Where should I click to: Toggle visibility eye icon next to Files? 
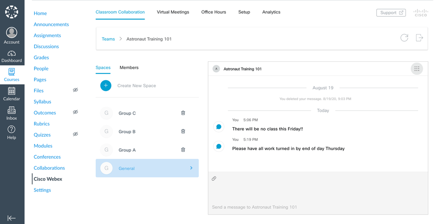pyautogui.click(x=75, y=90)
